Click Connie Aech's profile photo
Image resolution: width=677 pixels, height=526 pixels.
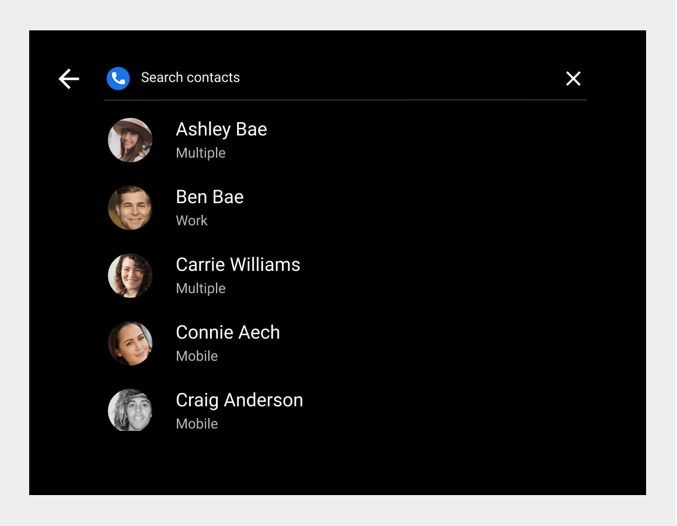pos(130,343)
